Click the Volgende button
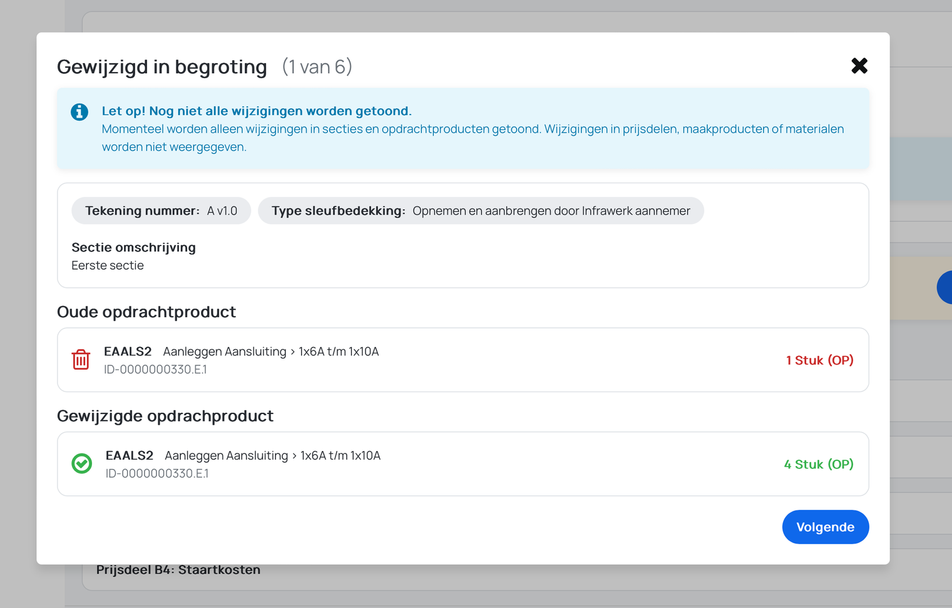Image resolution: width=952 pixels, height=608 pixels. point(825,527)
